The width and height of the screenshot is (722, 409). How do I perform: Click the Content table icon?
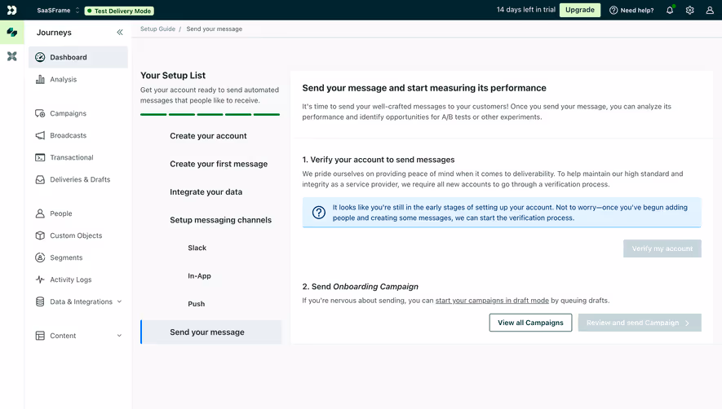point(40,336)
